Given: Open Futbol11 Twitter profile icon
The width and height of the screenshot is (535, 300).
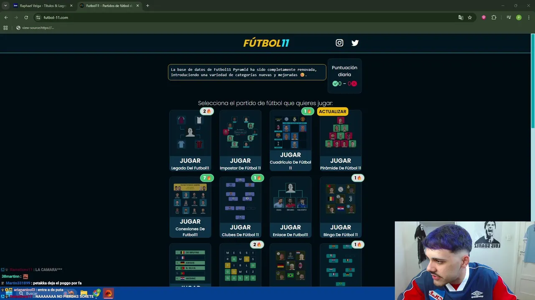Looking at the screenshot, I should [x=355, y=42].
